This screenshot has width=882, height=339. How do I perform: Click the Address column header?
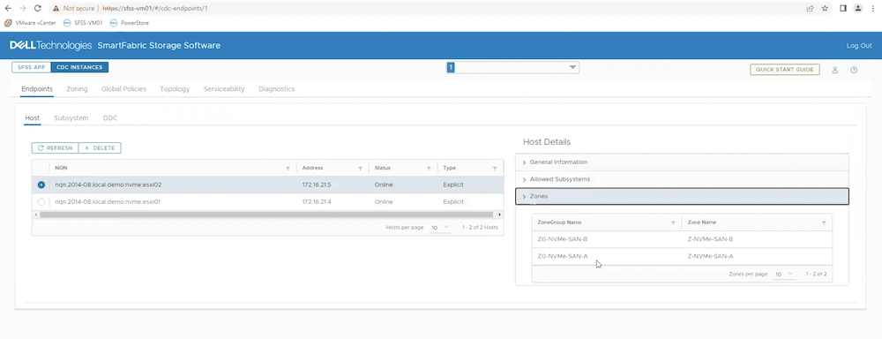click(x=312, y=168)
